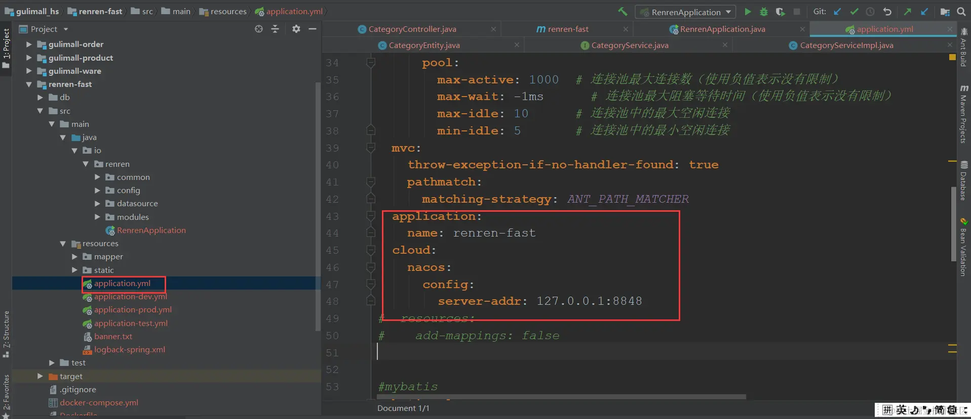Viewport: 971px width, 419px height.
Task: Open the Database side panel
Action: tap(963, 180)
